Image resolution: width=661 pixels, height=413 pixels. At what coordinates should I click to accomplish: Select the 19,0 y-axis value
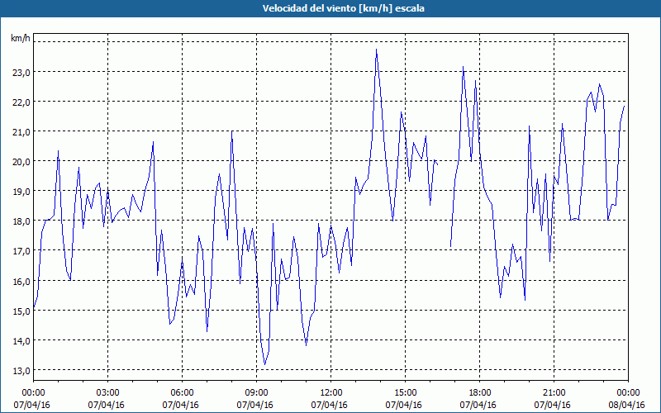(21, 192)
